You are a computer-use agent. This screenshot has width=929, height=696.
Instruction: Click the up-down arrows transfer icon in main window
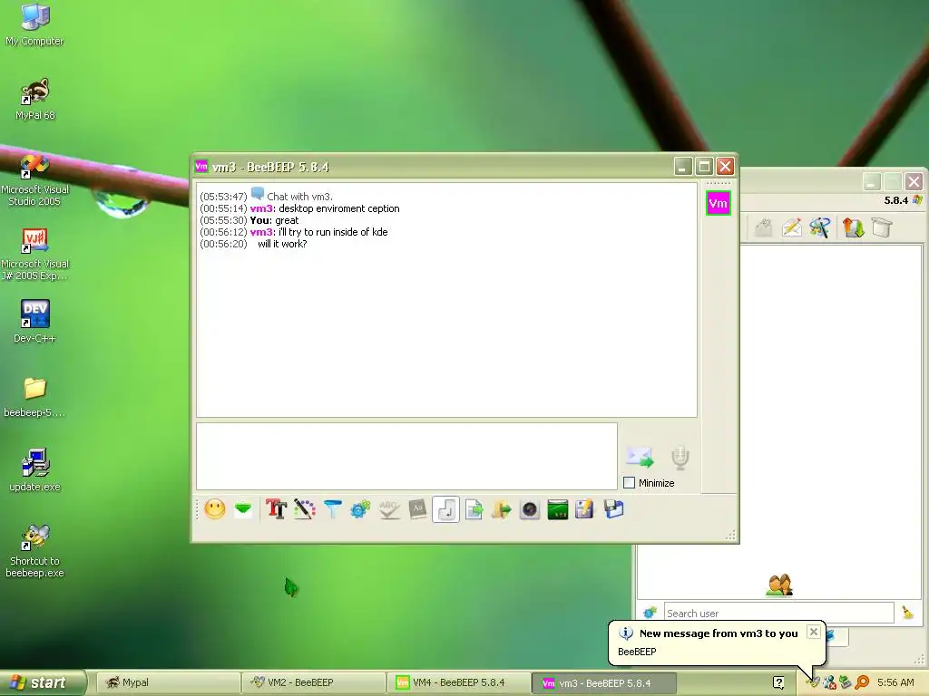point(853,227)
